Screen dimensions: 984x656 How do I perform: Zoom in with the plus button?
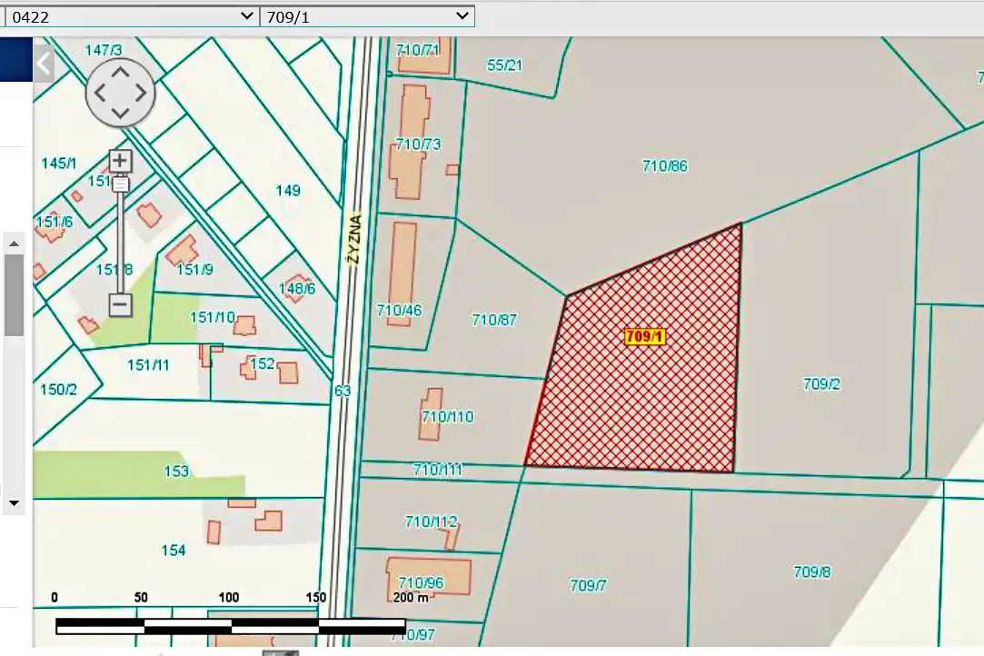coord(121,161)
